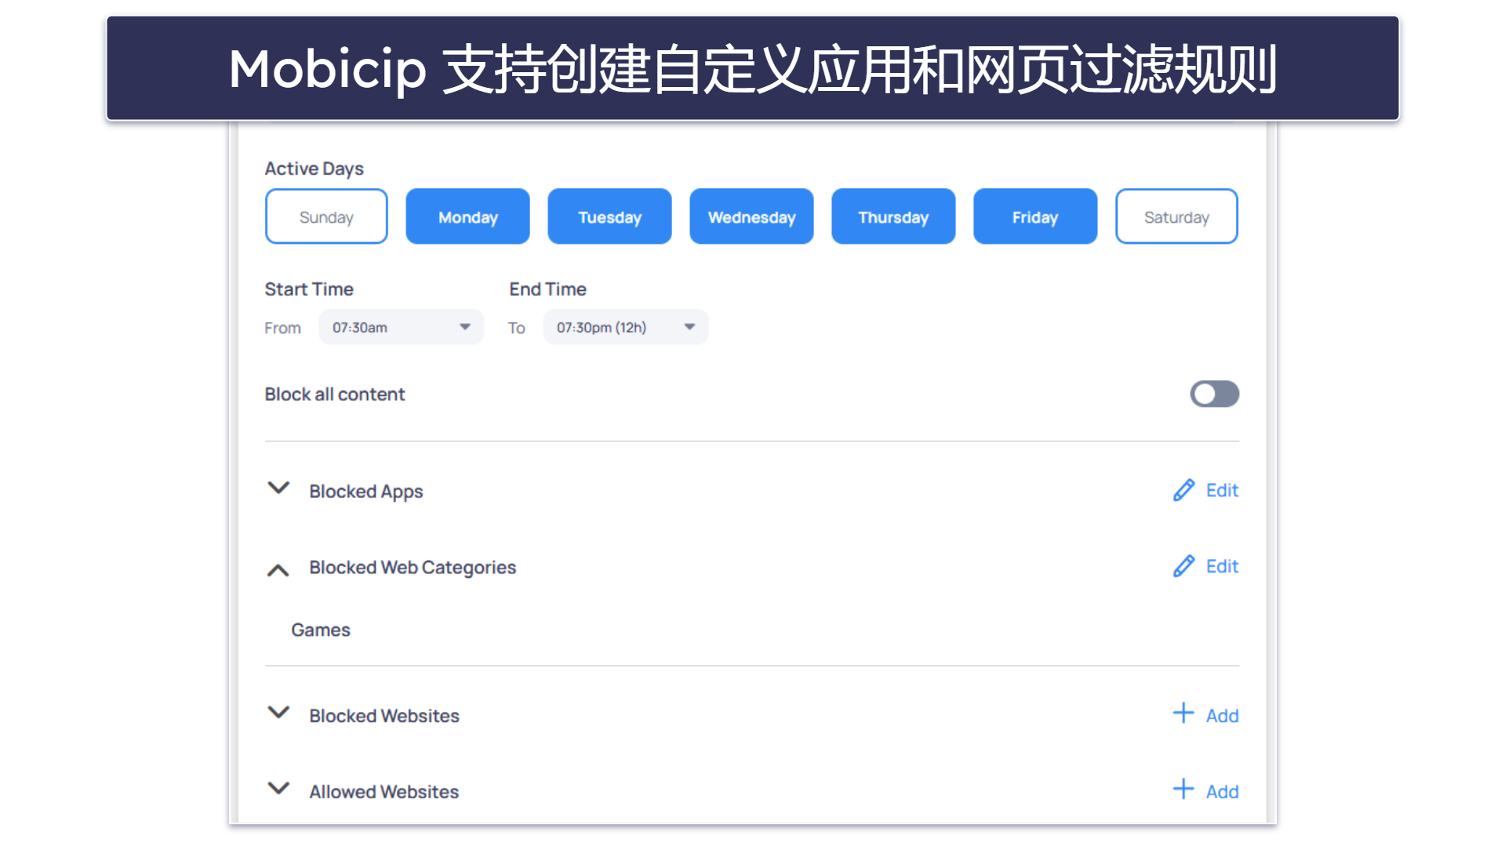Click the Allowed Websites section title
Screen dimensions: 1505x846
point(384,792)
